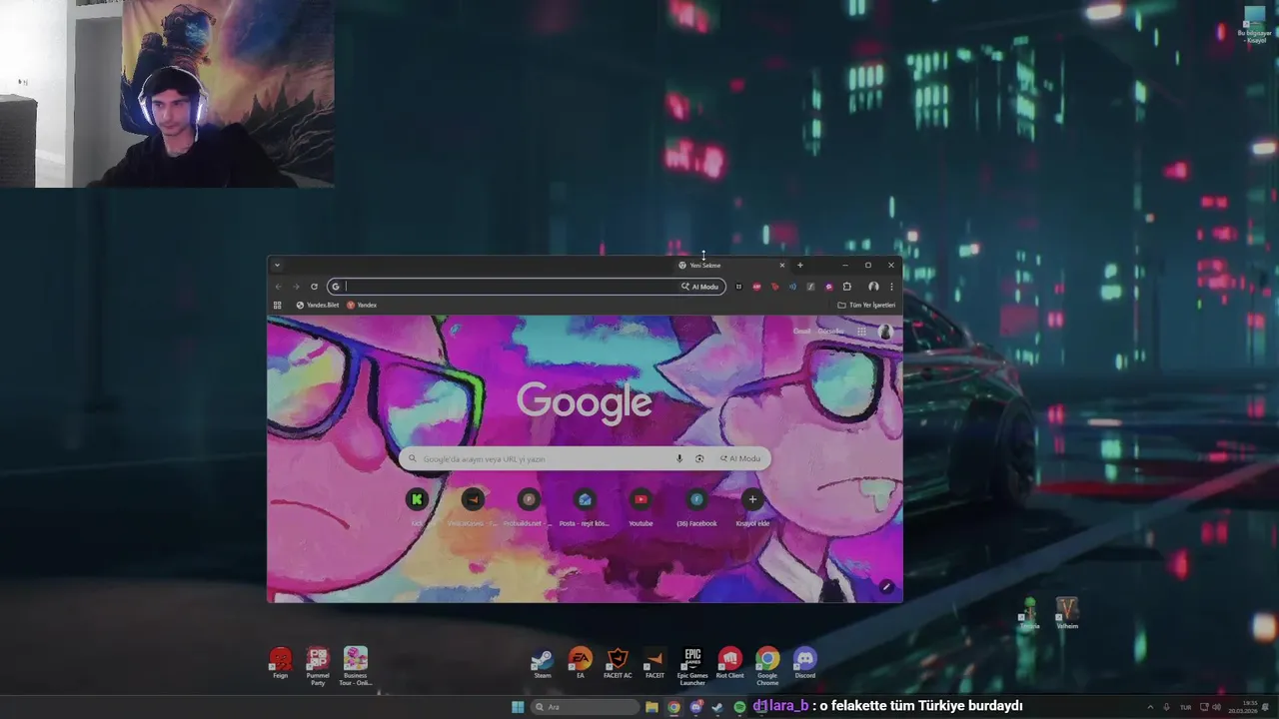Viewport: 1279px width, 719px height.
Task: Open a new tab with plus
Action: 799,266
